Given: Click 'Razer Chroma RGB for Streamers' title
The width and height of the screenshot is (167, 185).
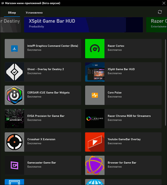Looking at the screenshot, I should pyautogui.click(x=129, y=116).
